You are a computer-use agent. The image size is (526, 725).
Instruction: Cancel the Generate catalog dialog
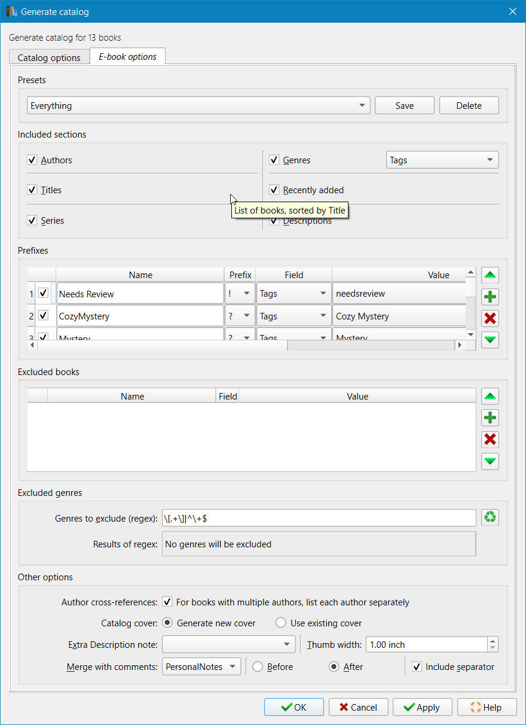pos(359,707)
